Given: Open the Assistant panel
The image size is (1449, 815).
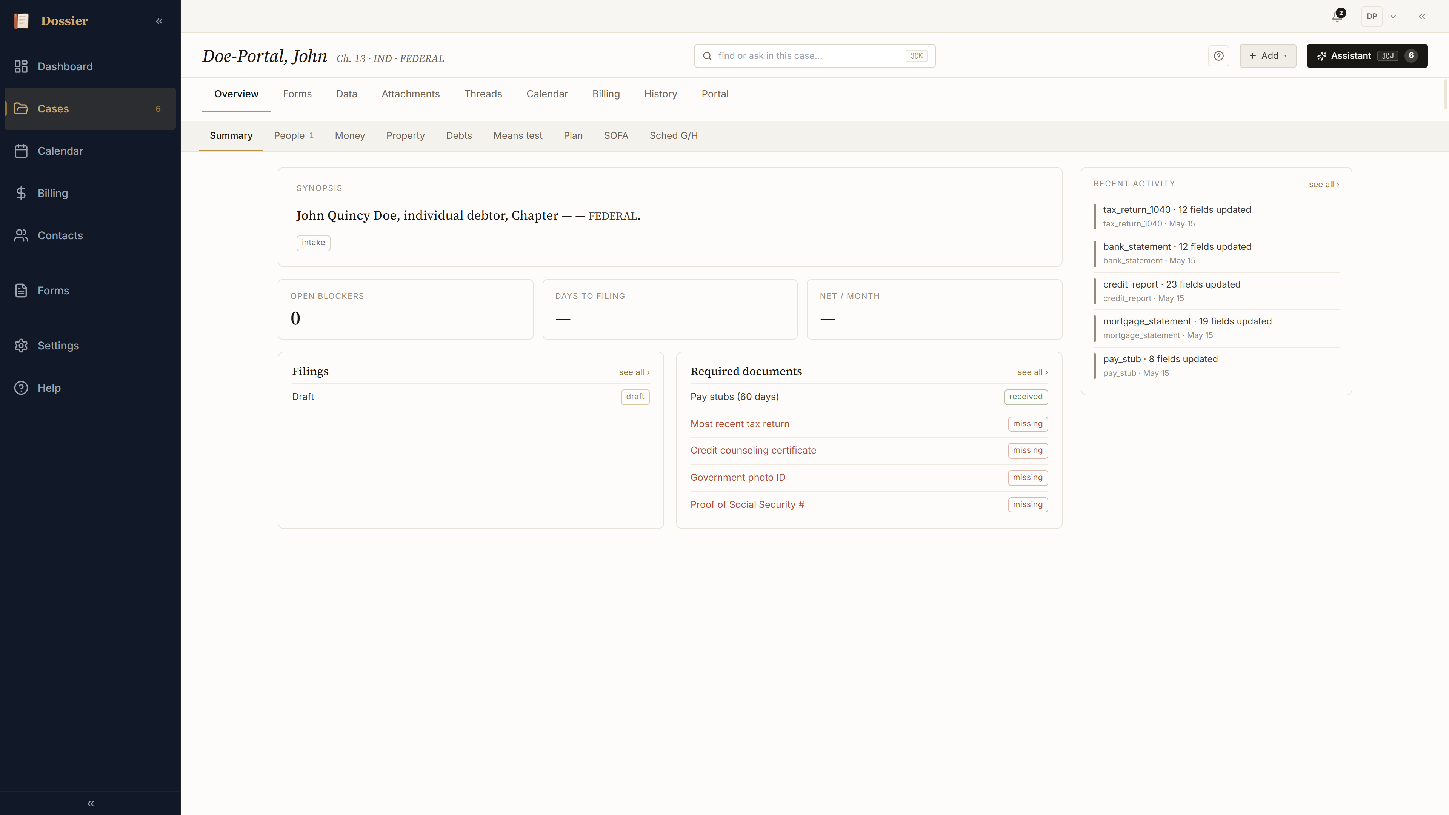Looking at the screenshot, I should [x=1367, y=56].
